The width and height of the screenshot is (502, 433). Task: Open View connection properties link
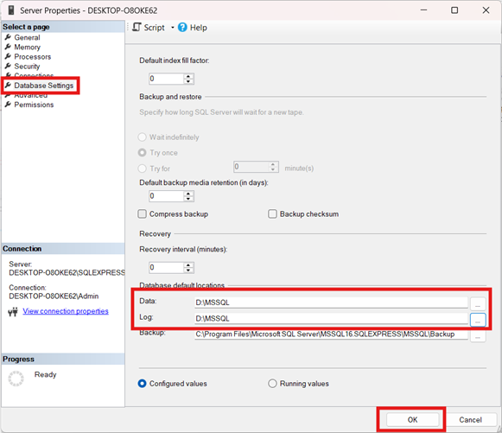(x=66, y=311)
